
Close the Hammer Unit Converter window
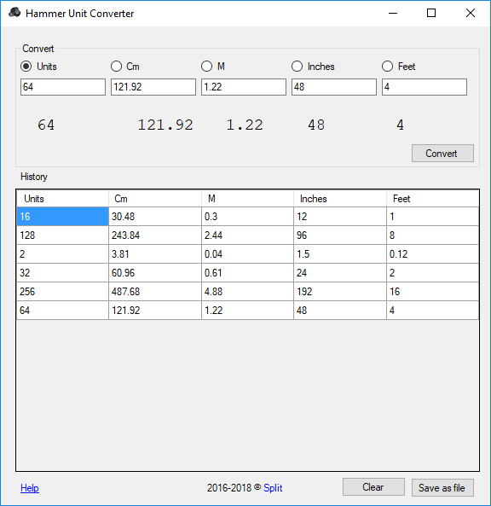pos(471,14)
